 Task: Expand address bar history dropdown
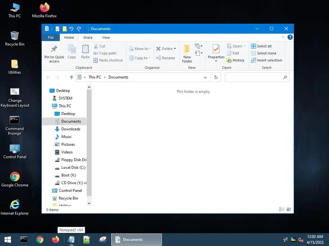tap(205, 78)
